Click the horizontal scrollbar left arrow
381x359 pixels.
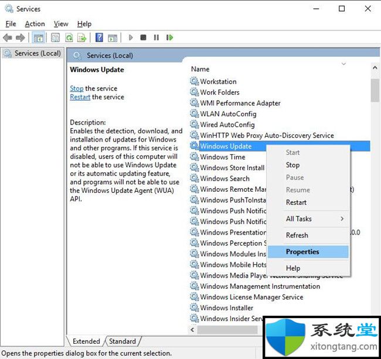[x=192, y=330]
